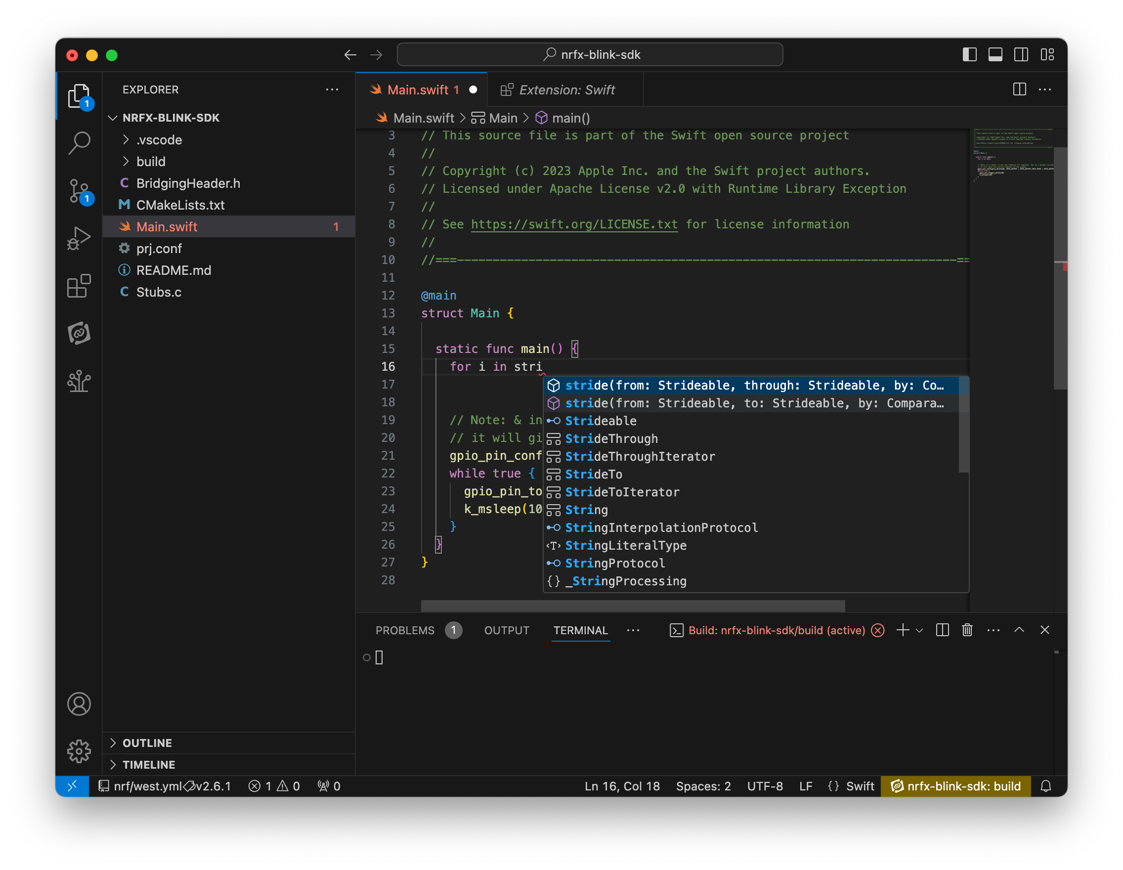Split the terminal pane
The height and width of the screenshot is (870, 1123).
942,630
